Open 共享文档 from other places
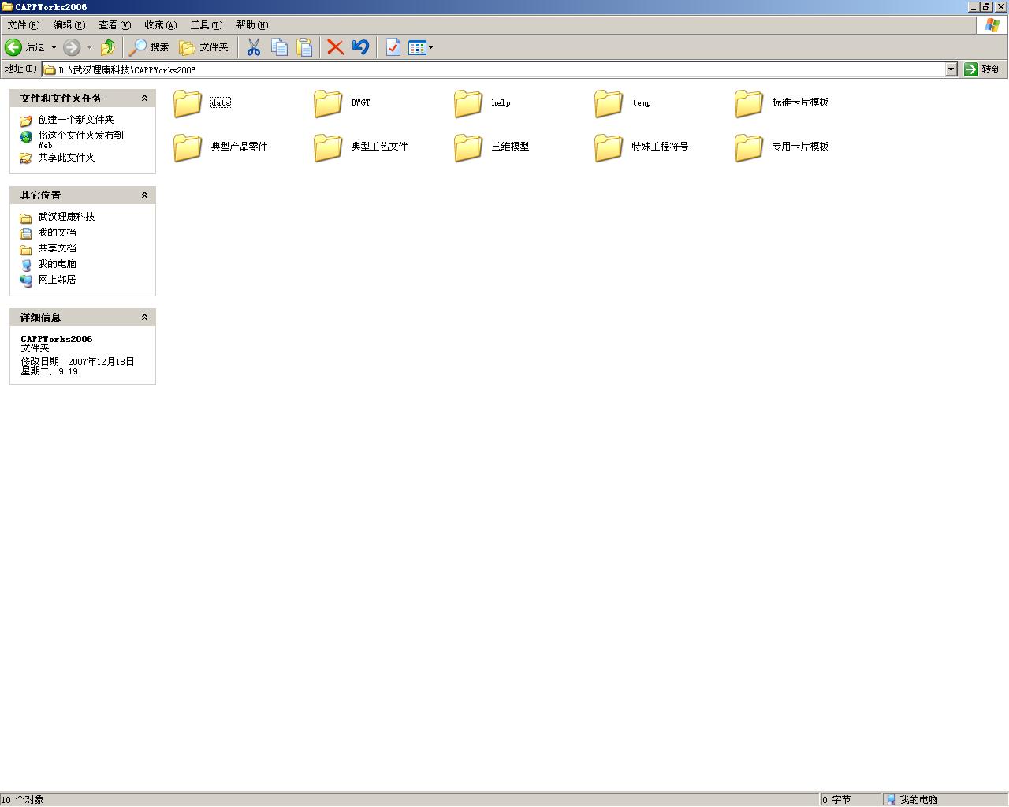This screenshot has height=807, width=1009. [57, 248]
